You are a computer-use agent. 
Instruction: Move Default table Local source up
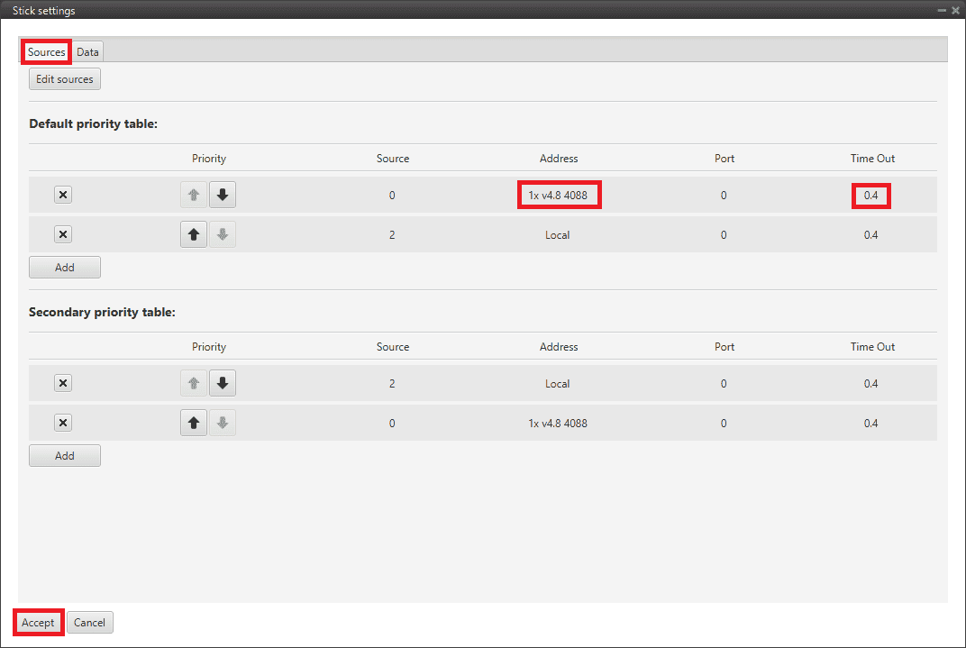(193, 234)
